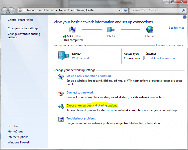
Task: Expand arrow between Network and Internet and Sharing Center
Action: (x=56, y=10)
